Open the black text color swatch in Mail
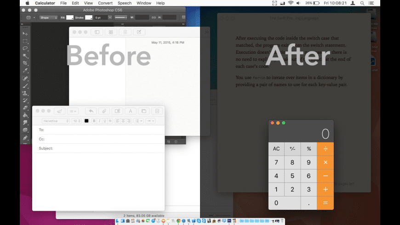Viewport: 400px width, 225px height. tap(86, 121)
